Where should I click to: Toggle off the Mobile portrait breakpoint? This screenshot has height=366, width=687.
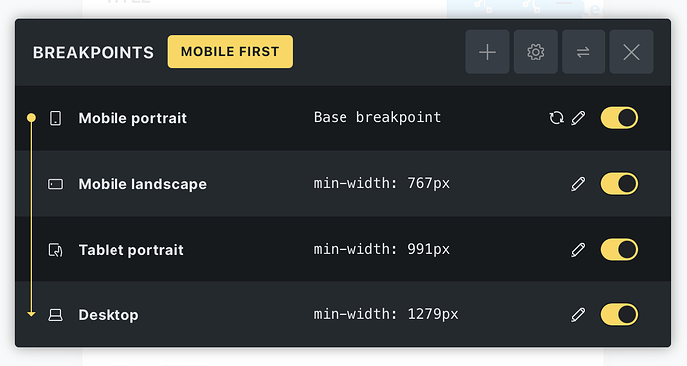click(619, 118)
